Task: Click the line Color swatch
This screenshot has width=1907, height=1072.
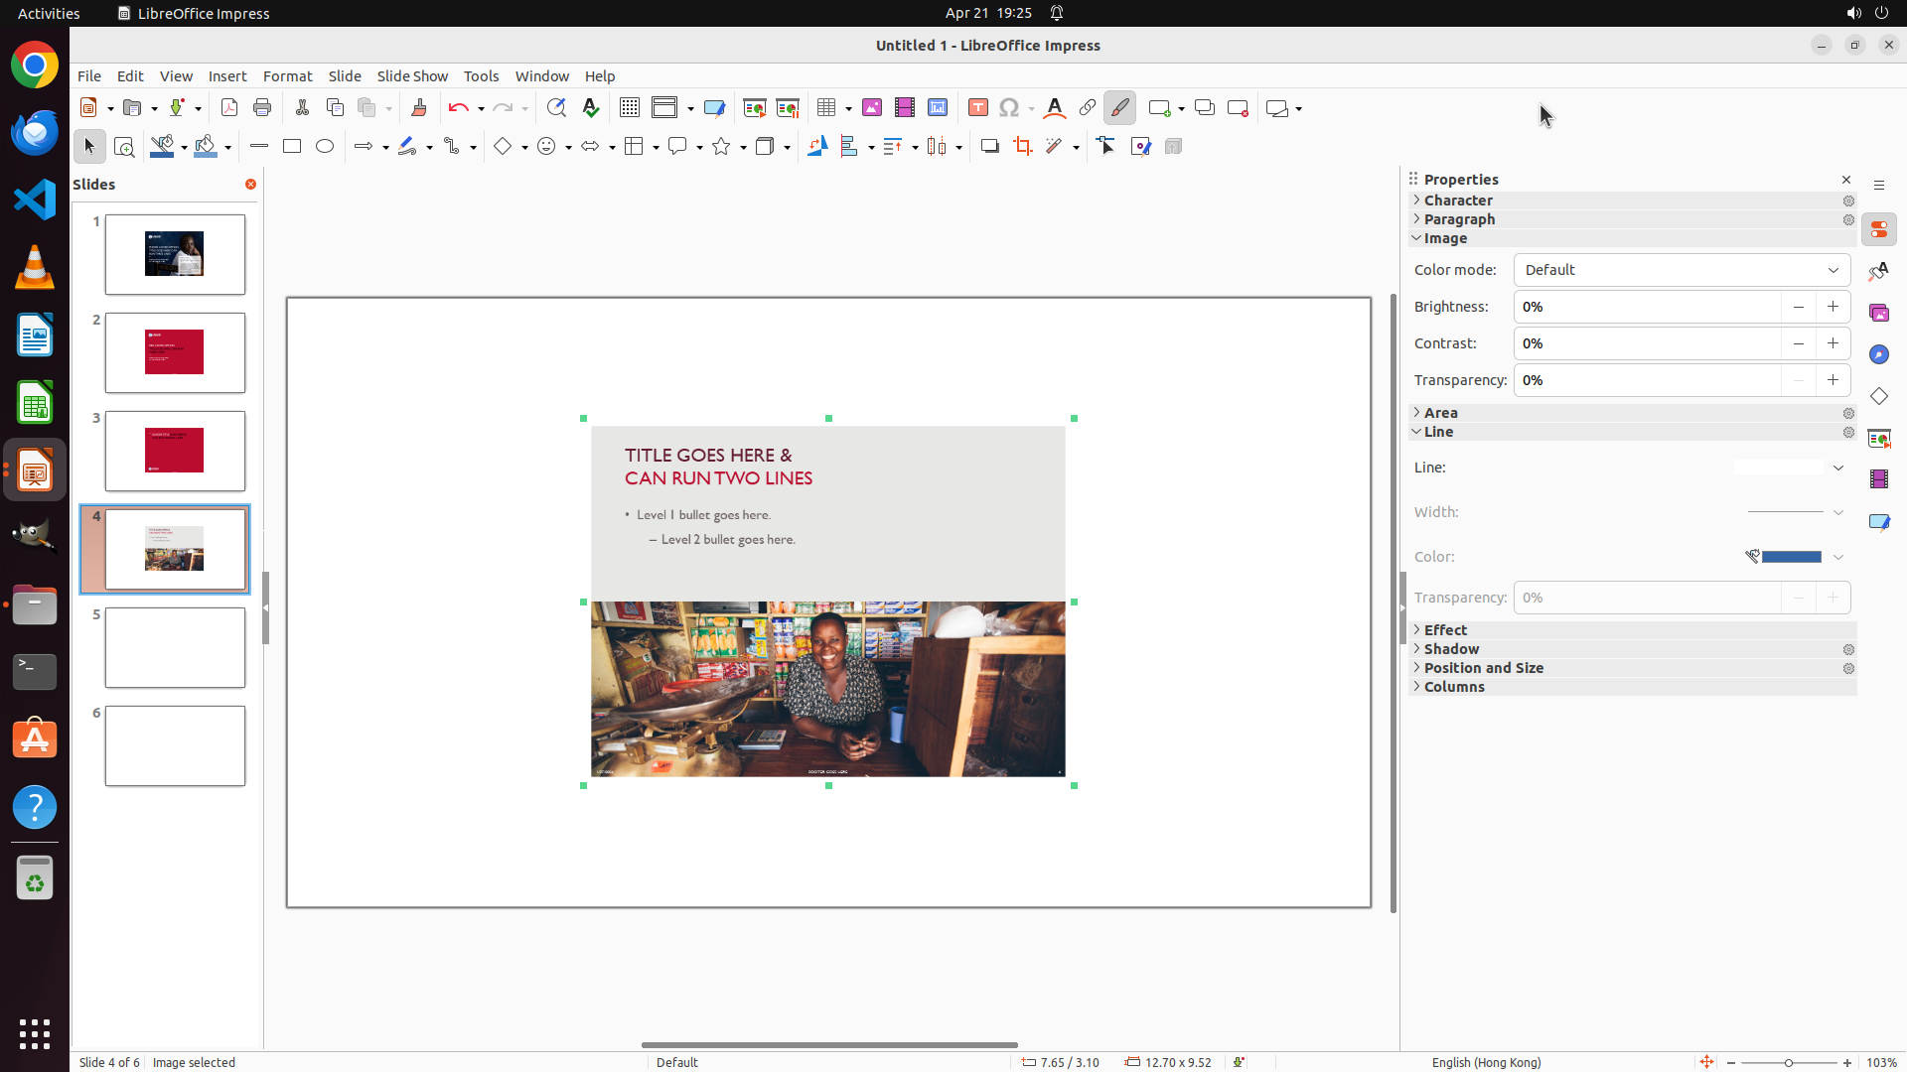Action: tap(1790, 557)
